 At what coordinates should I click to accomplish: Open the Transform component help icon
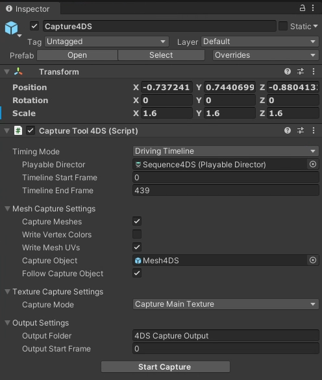[x=288, y=71]
